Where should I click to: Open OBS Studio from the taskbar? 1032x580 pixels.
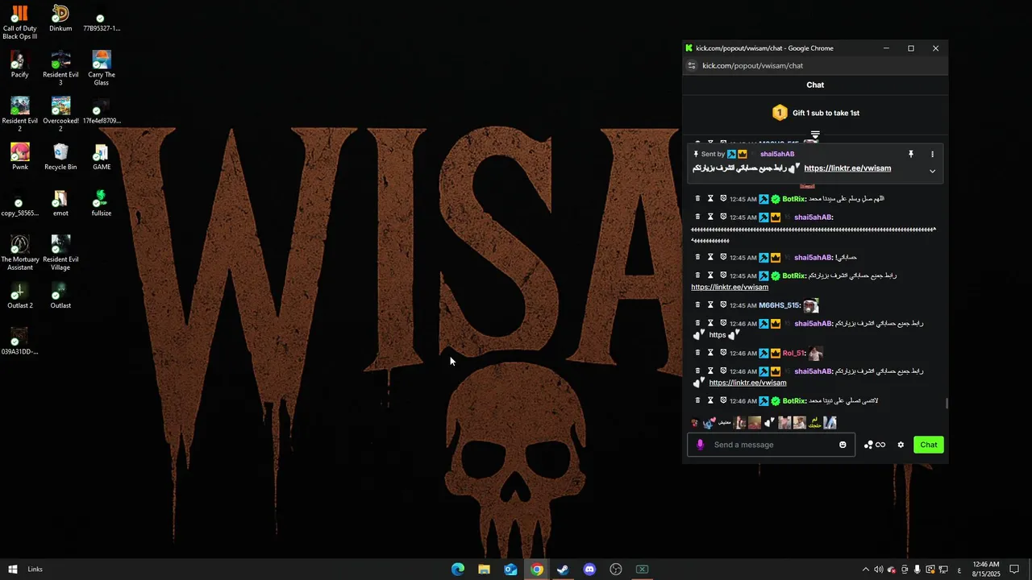(x=616, y=570)
